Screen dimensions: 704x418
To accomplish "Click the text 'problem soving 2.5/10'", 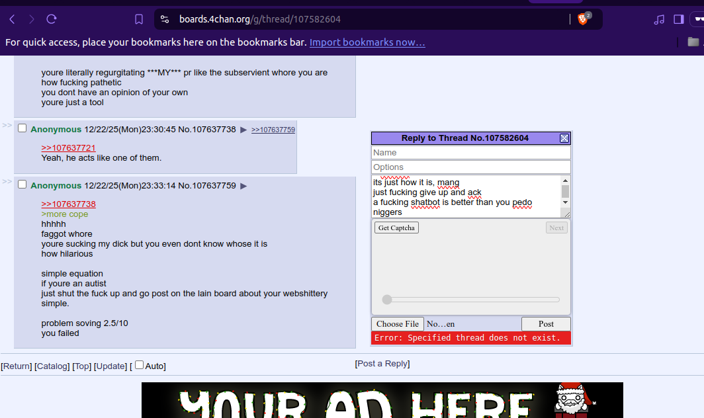I will coord(85,323).
